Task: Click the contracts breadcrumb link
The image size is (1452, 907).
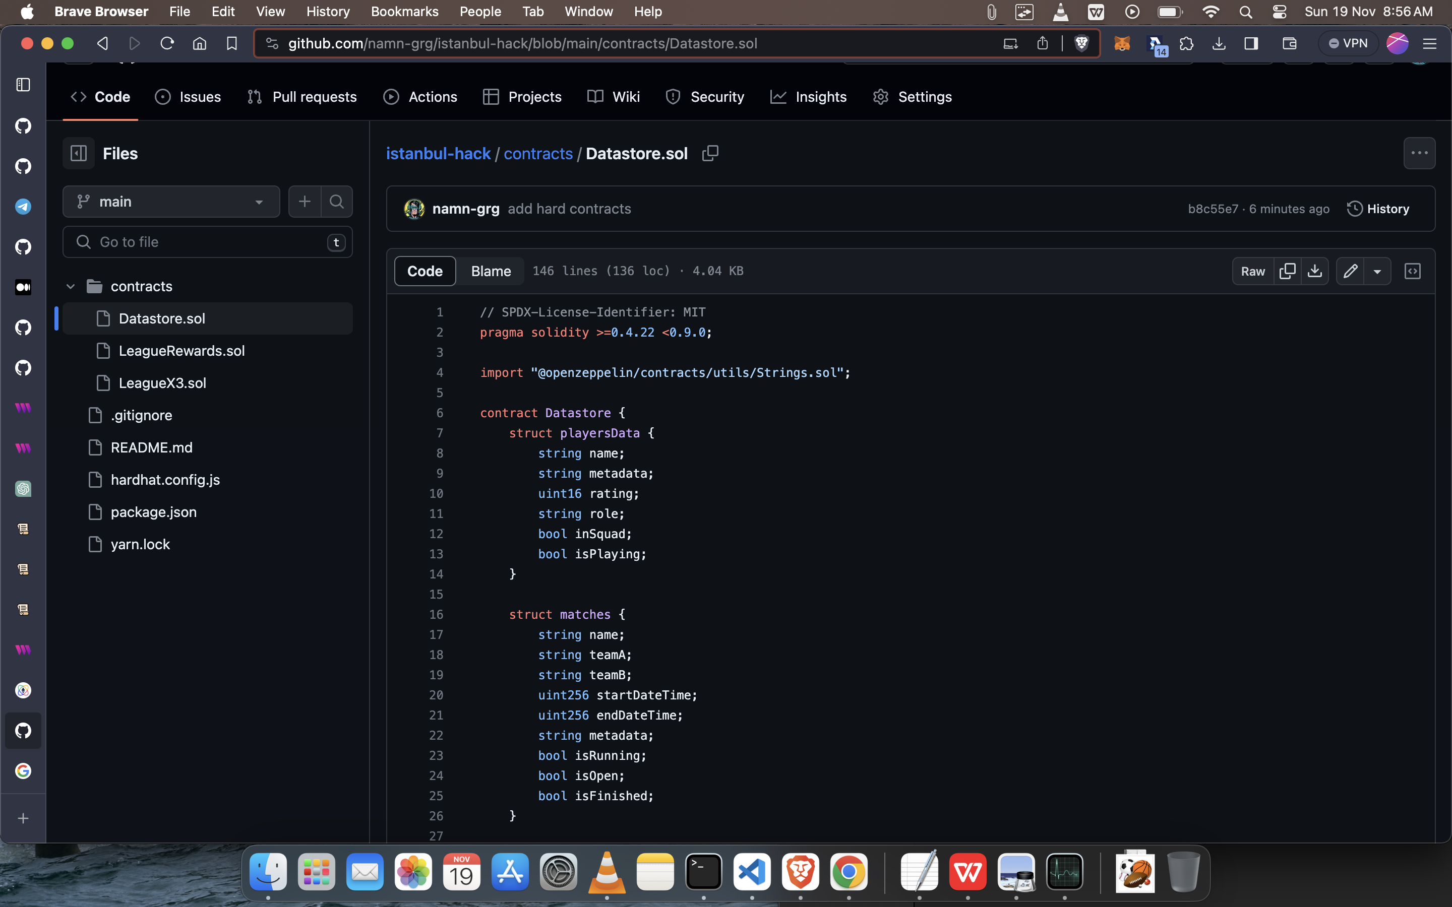Action: click(x=537, y=154)
